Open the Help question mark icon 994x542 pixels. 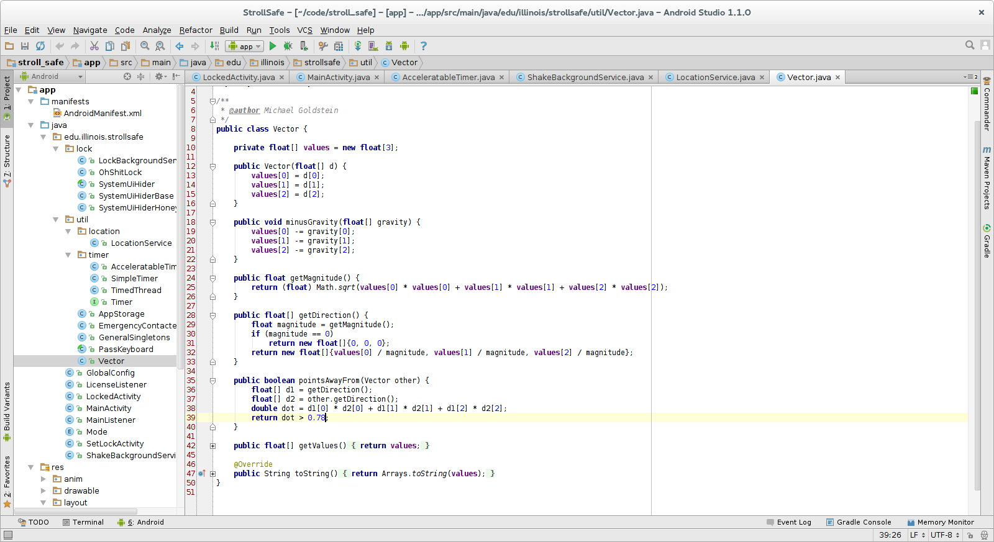[424, 46]
